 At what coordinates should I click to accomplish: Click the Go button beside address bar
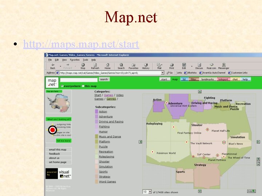[170, 73]
